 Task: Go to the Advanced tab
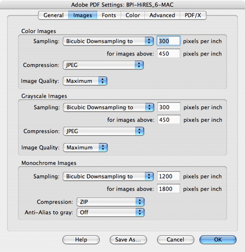click(162, 15)
